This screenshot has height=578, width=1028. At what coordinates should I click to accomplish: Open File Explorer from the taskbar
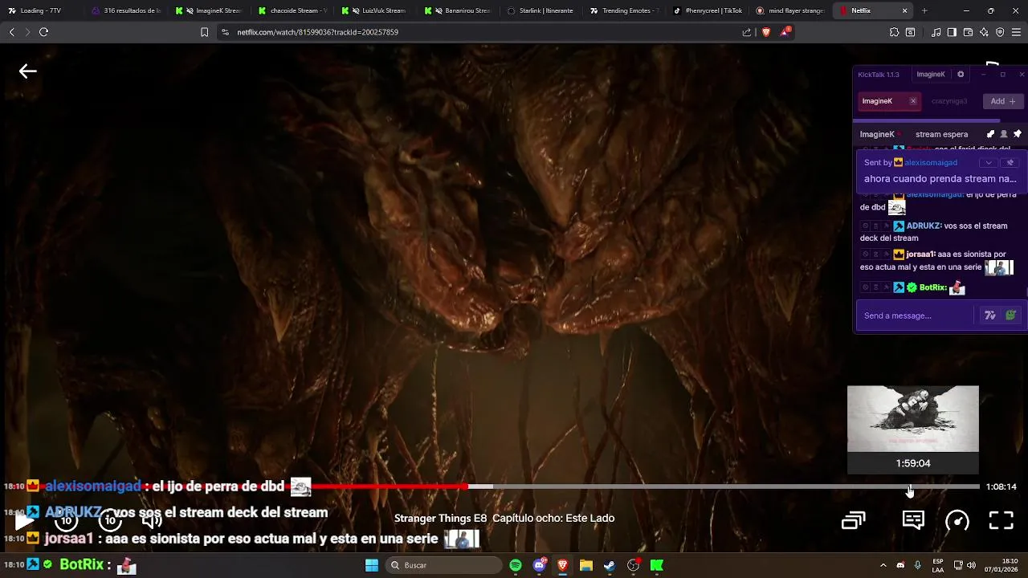click(586, 565)
